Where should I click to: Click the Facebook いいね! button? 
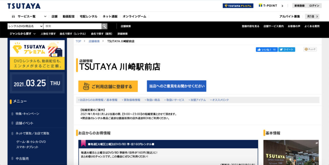click(267, 49)
